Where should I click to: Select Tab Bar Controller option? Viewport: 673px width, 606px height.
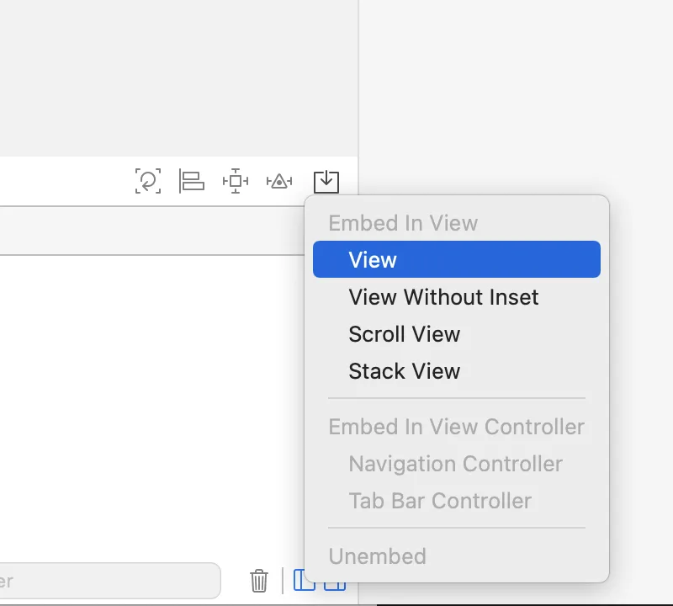point(440,501)
